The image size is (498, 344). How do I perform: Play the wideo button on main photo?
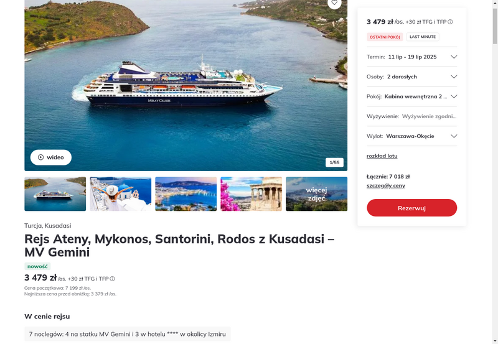tap(51, 157)
